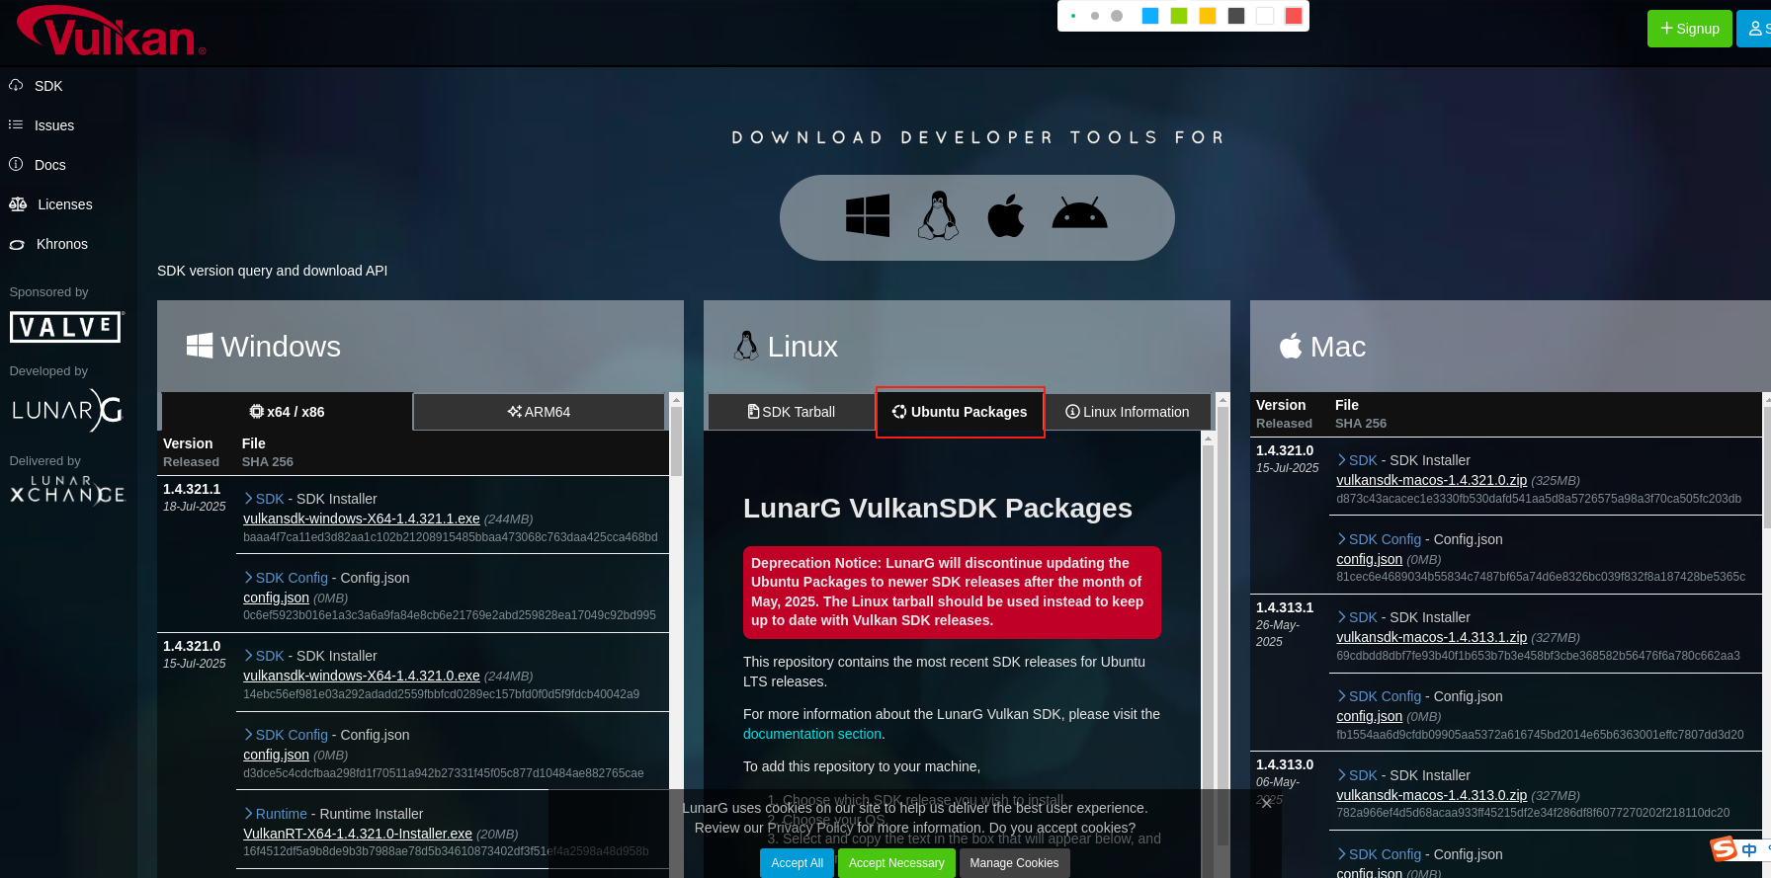Download vulkansdk-macos-1.4.321.0.zip
The height and width of the screenshot is (878, 1771).
[1431, 480]
